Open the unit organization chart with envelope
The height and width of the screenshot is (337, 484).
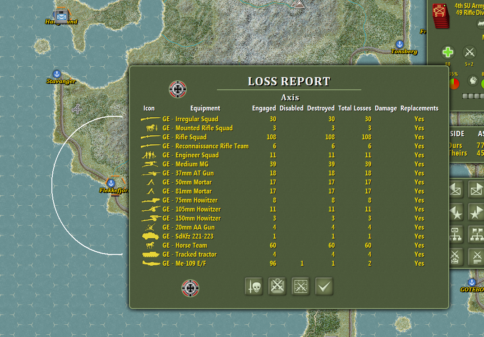[x=456, y=235]
